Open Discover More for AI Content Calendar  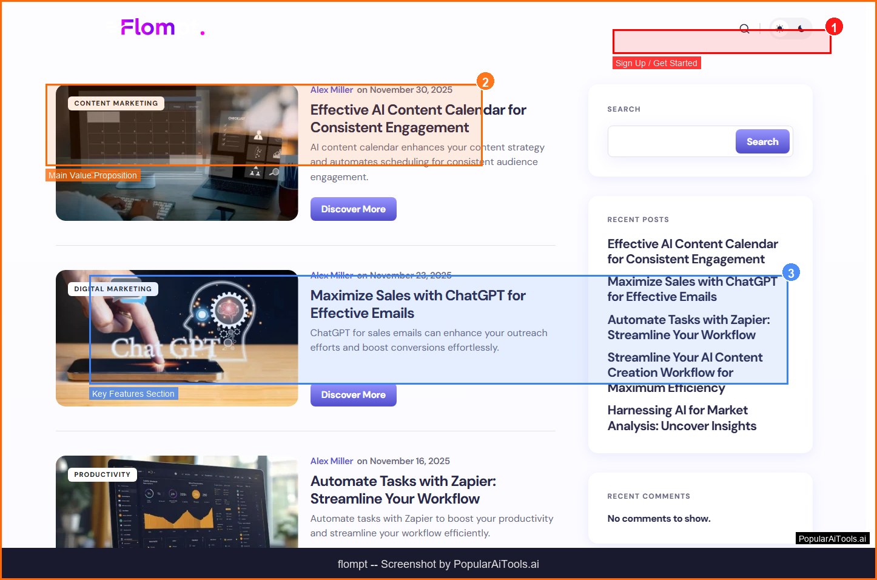[353, 209]
